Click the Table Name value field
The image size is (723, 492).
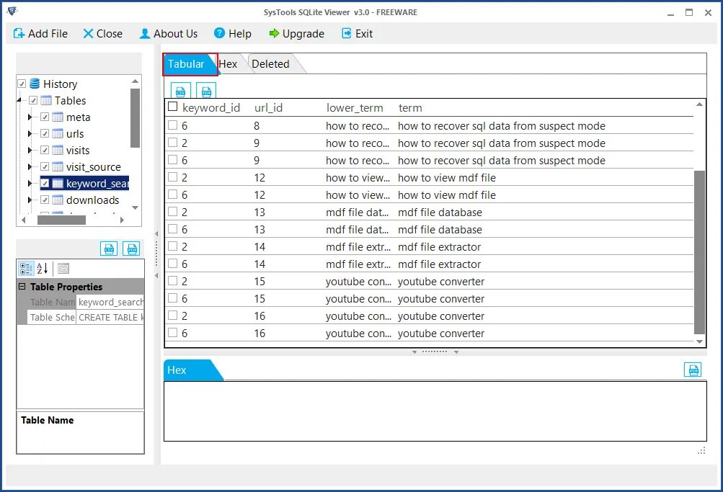(x=111, y=303)
